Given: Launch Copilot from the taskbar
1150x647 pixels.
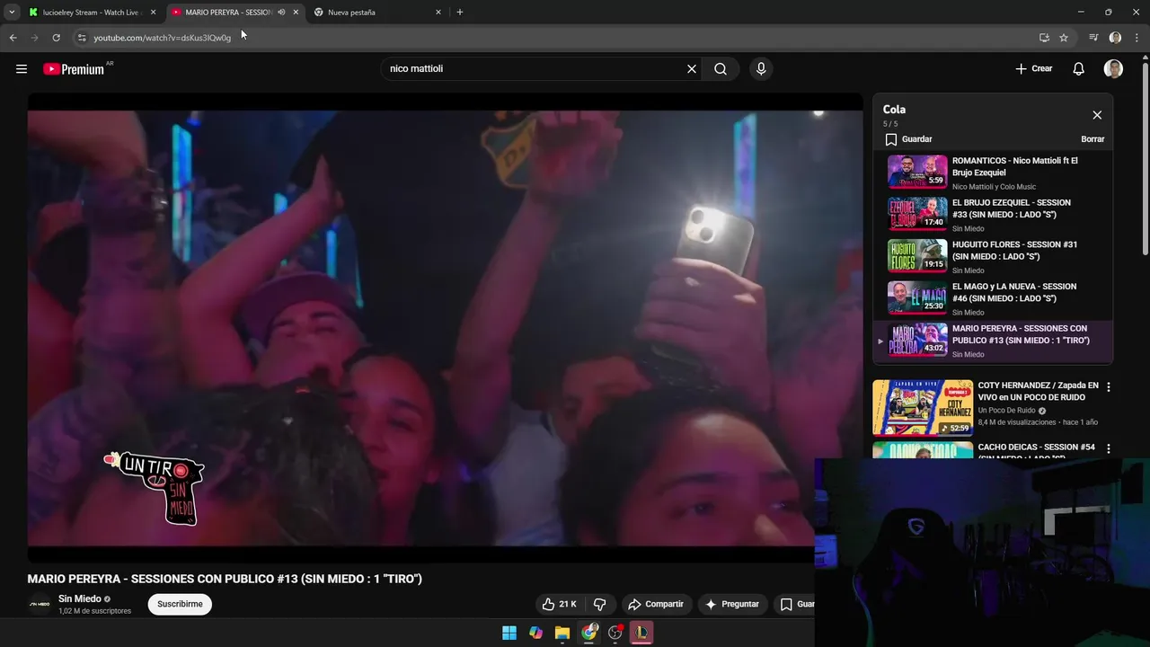Looking at the screenshot, I should point(535,633).
